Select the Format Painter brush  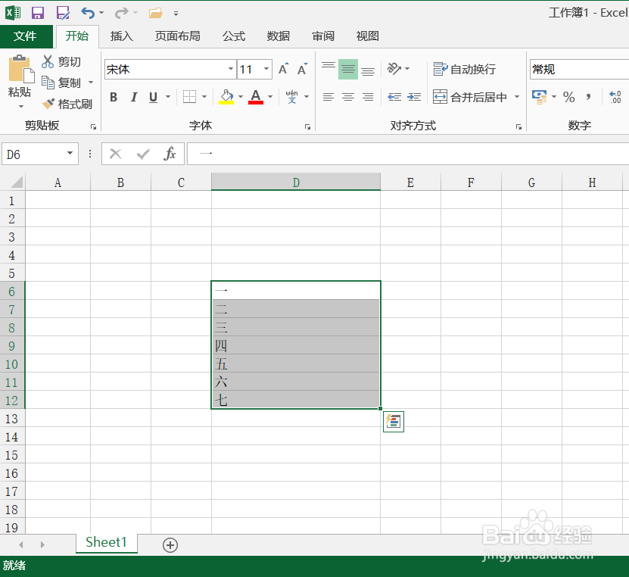[x=48, y=104]
